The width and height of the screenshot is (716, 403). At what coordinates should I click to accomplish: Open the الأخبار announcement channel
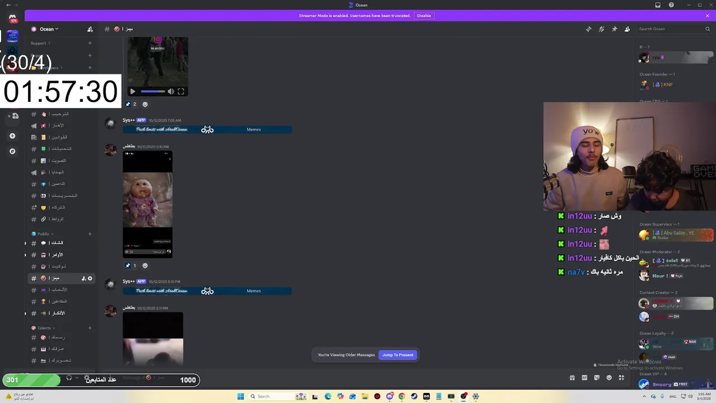(62, 125)
